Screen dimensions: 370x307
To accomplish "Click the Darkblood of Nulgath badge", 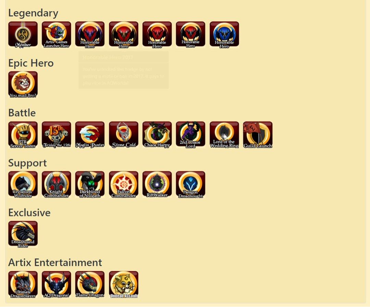I will coord(90,184).
